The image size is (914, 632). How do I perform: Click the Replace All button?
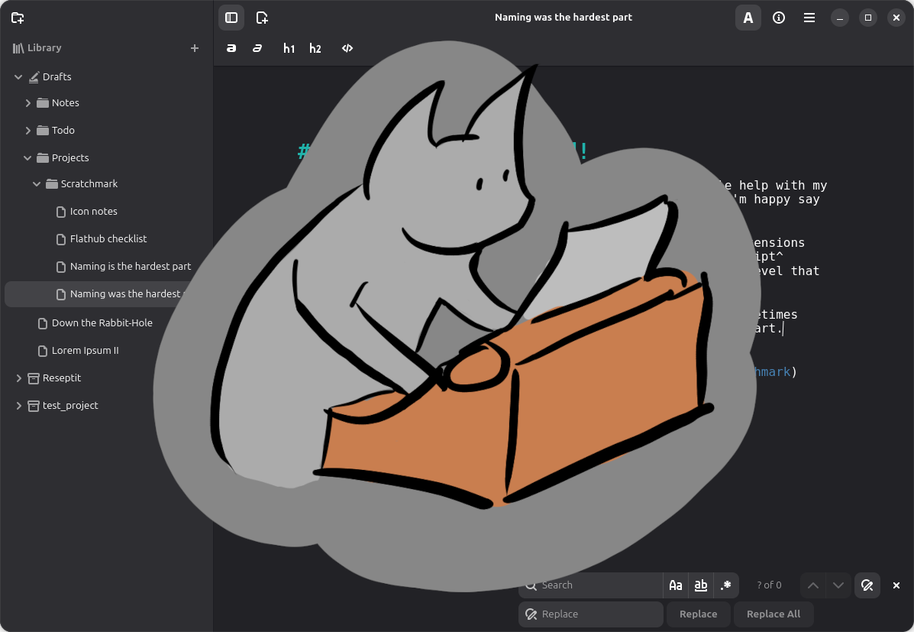(x=773, y=614)
